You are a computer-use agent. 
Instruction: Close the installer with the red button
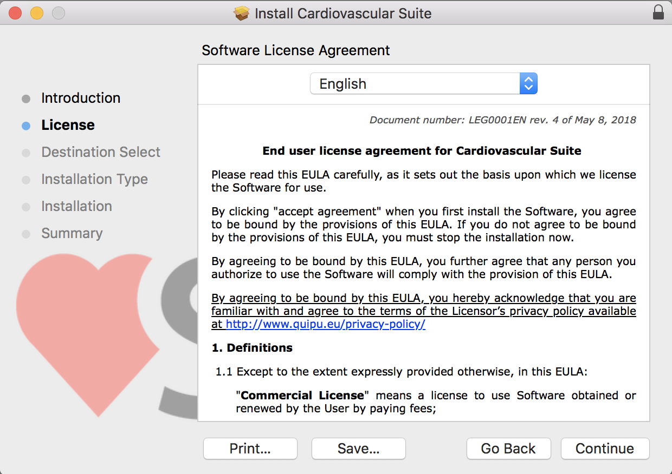(15, 13)
